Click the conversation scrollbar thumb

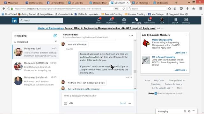pos(135,71)
